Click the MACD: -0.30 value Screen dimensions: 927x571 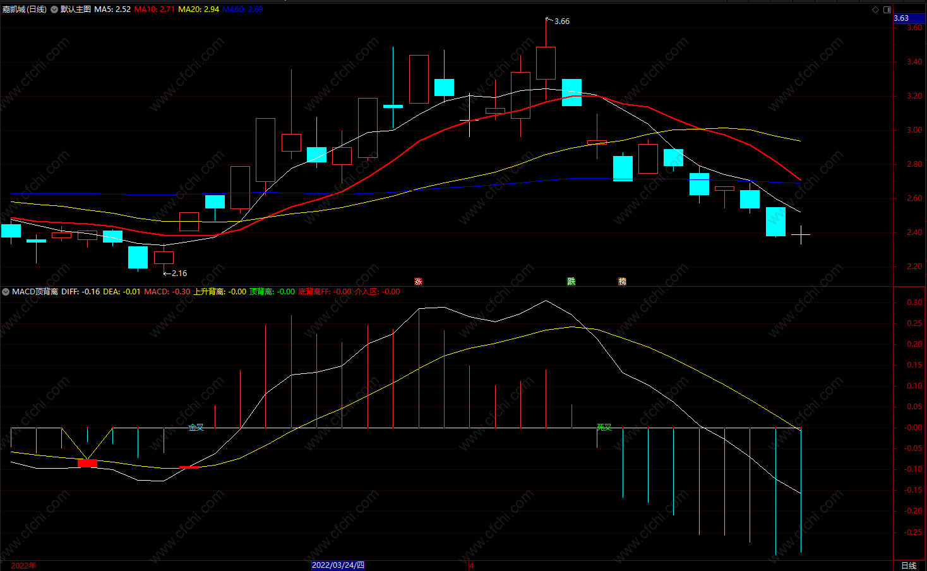tap(167, 292)
